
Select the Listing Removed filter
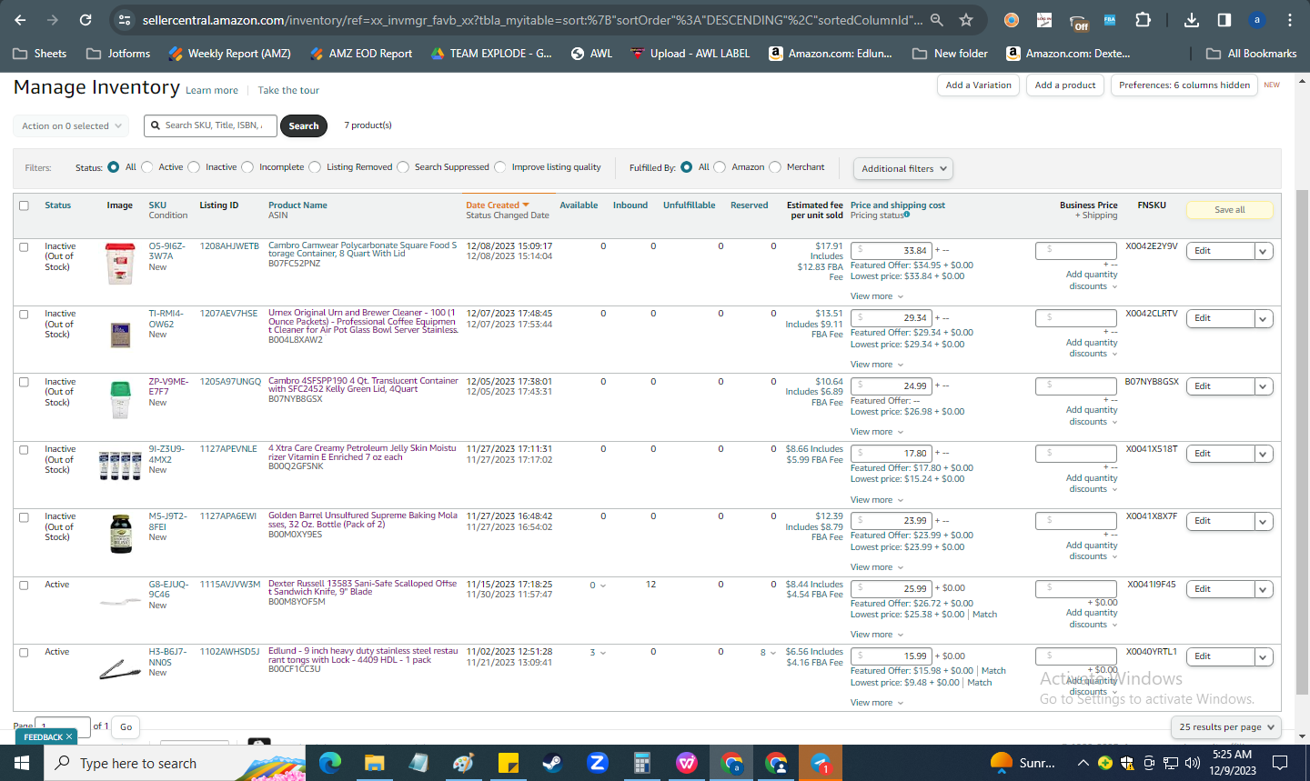point(316,167)
